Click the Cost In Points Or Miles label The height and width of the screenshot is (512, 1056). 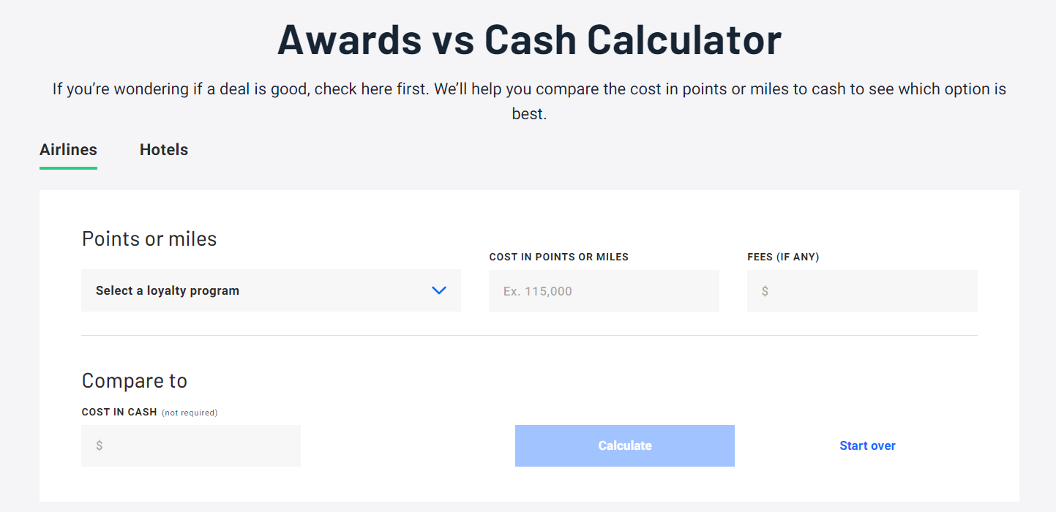558,257
